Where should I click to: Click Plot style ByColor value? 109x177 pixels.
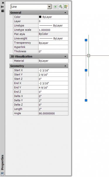[53, 34]
